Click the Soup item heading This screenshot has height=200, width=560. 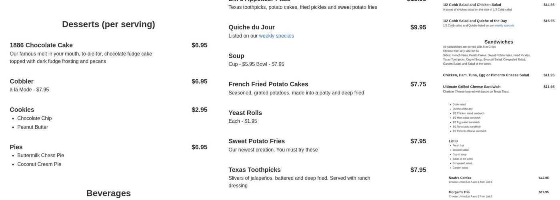pyautogui.click(x=236, y=56)
